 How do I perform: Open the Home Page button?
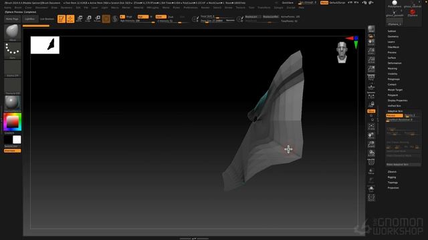(12, 19)
